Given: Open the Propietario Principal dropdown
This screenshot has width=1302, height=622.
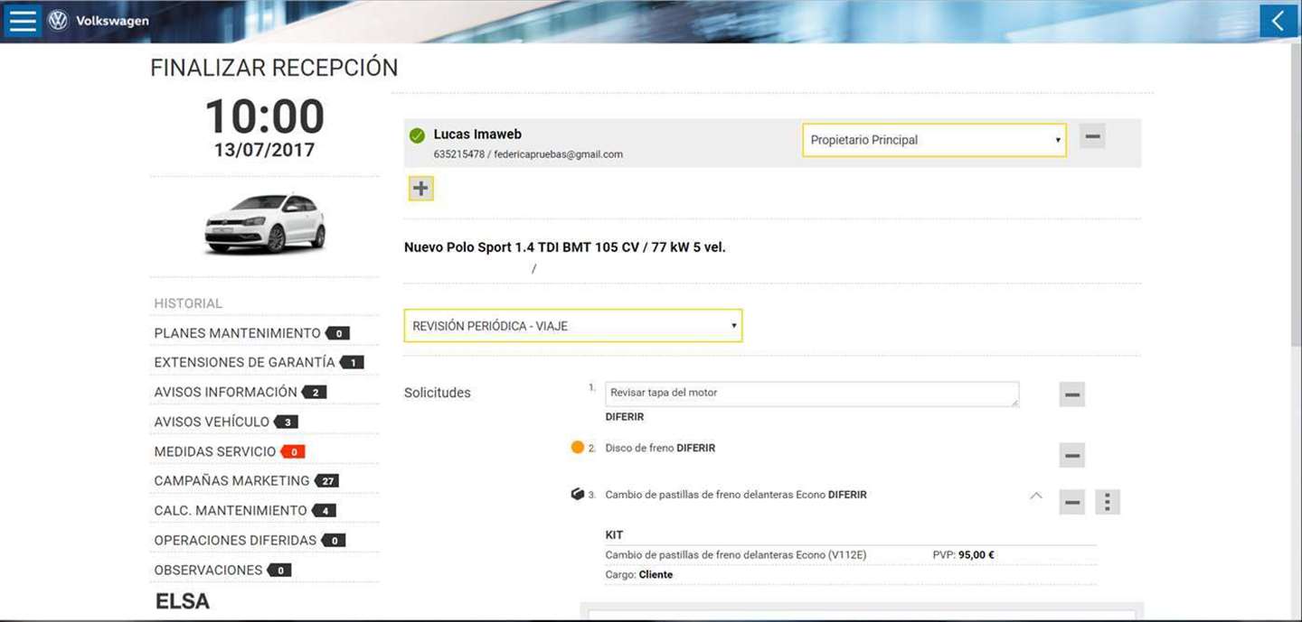Looking at the screenshot, I should tap(934, 140).
